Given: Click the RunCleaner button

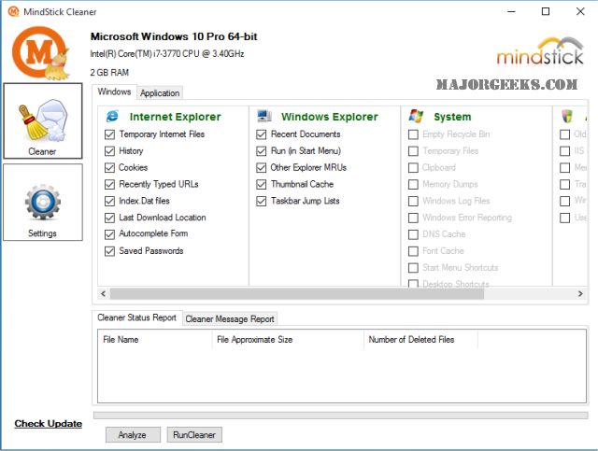Looking at the screenshot, I should tap(194, 435).
